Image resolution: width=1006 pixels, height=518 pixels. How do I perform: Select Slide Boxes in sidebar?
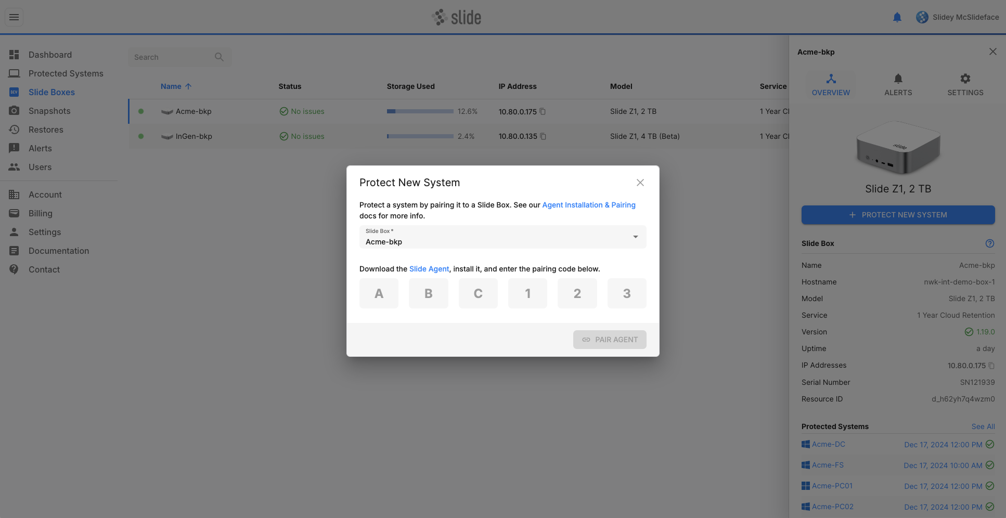coord(51,92)
